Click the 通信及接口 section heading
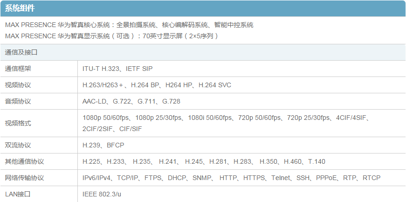The width and height of the screenshot is (406, 202). tap(21, 52)
